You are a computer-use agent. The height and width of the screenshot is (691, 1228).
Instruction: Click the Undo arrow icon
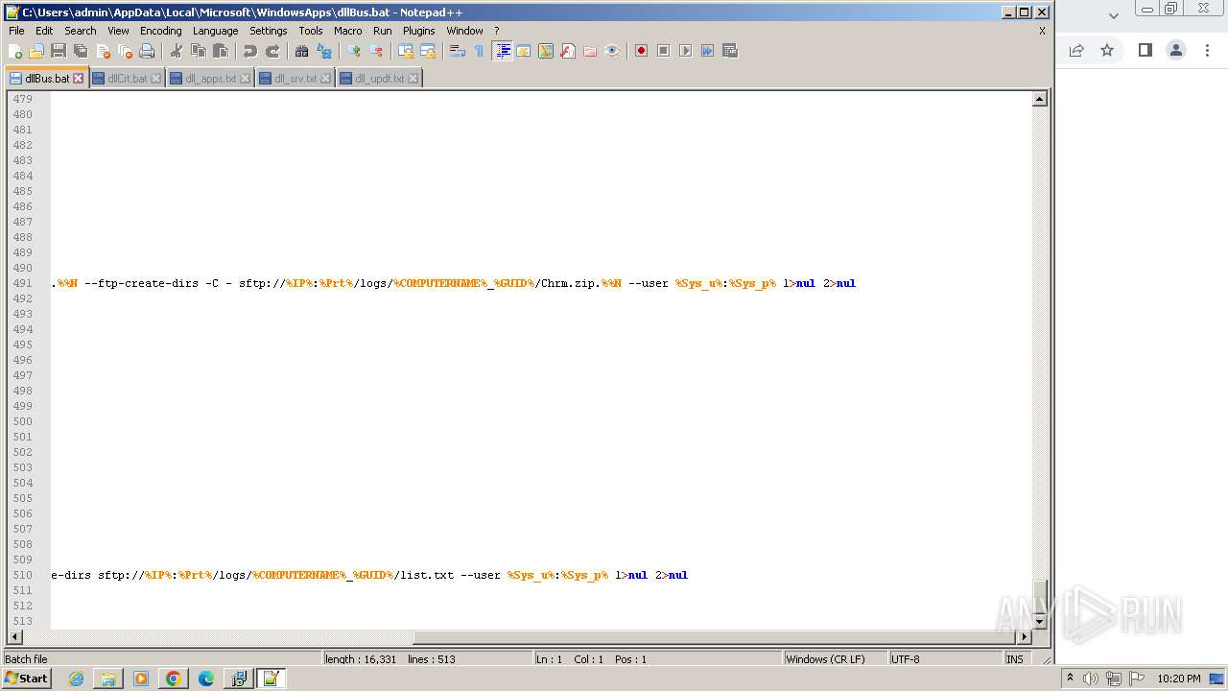coord(250,51)
